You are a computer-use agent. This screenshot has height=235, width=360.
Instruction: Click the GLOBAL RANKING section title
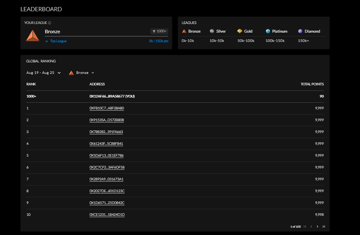(x=41, y=61)
